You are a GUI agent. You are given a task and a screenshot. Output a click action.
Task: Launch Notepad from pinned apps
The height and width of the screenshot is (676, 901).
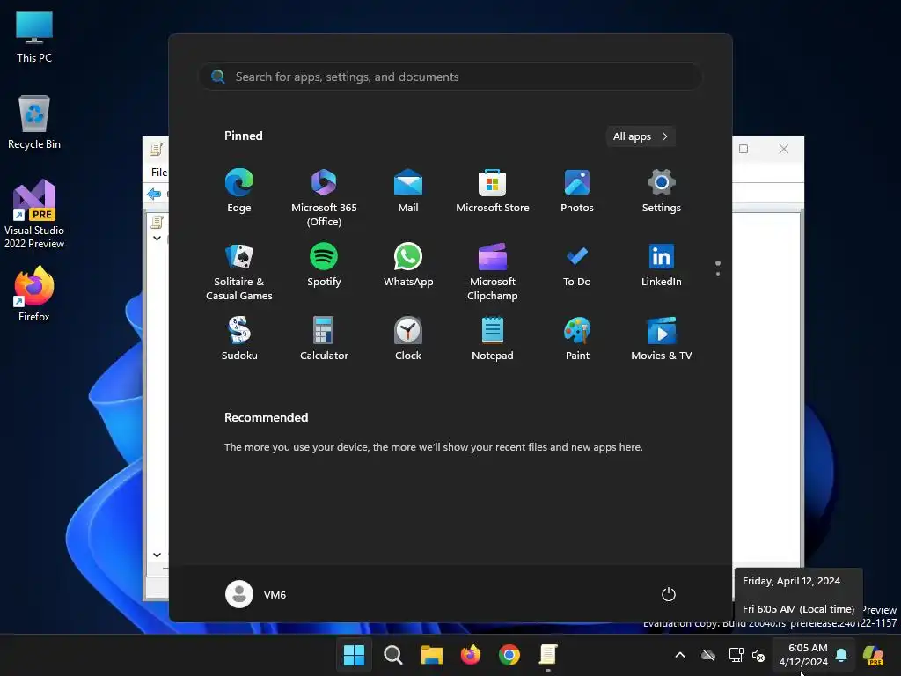click(493, 339)
